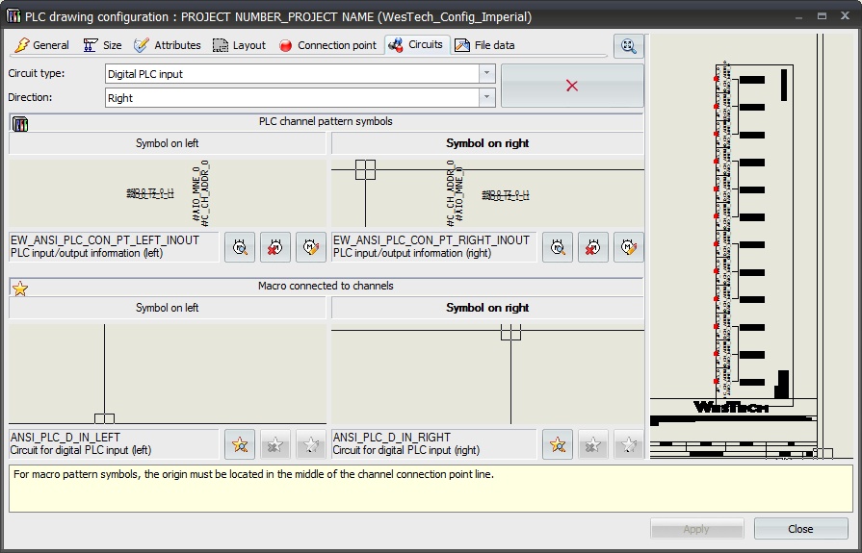Click the right PLC channel symbol preview
Image resolution: width=862 pixels, height=553 pixels.
pos(487,192)
